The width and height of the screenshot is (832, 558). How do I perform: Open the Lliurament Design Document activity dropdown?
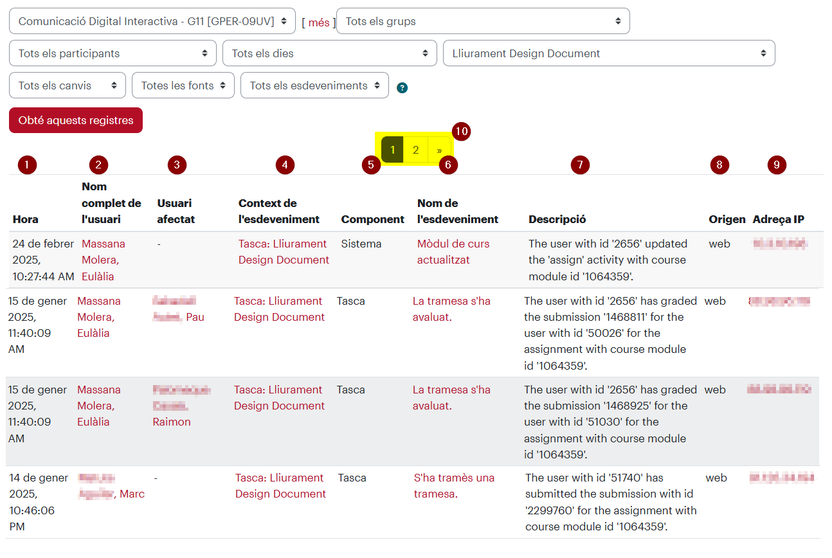point(609,53)
